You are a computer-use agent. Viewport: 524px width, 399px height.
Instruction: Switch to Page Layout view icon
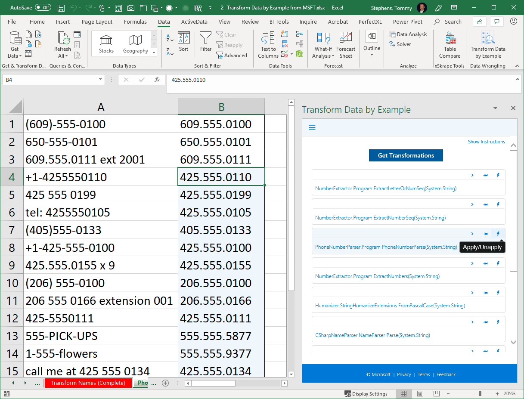[420, 393]
